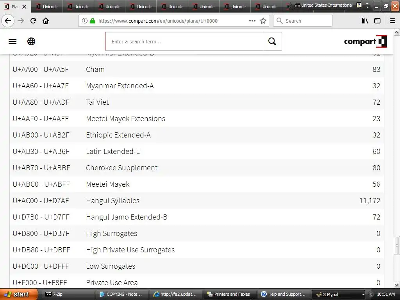Viewport: 400px width, 300px height.
Task: Switch to the fourth Unicode tab
Action: [x=141, y=7]
